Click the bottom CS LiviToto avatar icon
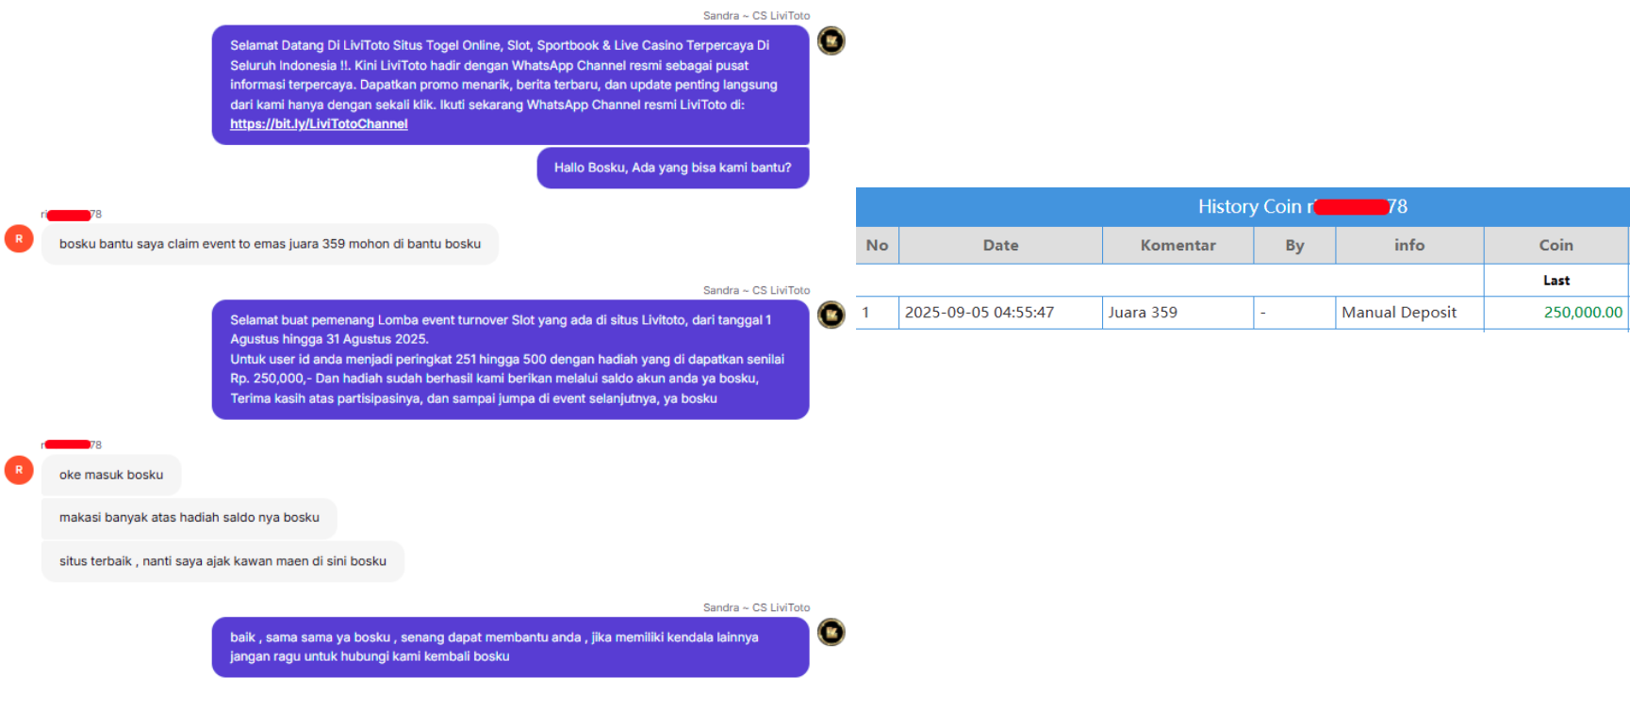Screen dimensions: 1630x710 [x=831, y=632]
